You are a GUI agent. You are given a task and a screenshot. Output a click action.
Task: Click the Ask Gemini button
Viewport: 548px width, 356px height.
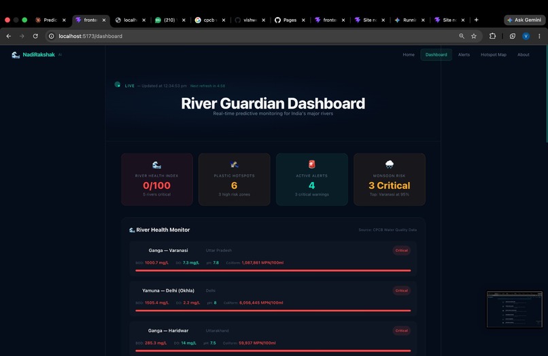pyautogui.click(x=525, y=20)
